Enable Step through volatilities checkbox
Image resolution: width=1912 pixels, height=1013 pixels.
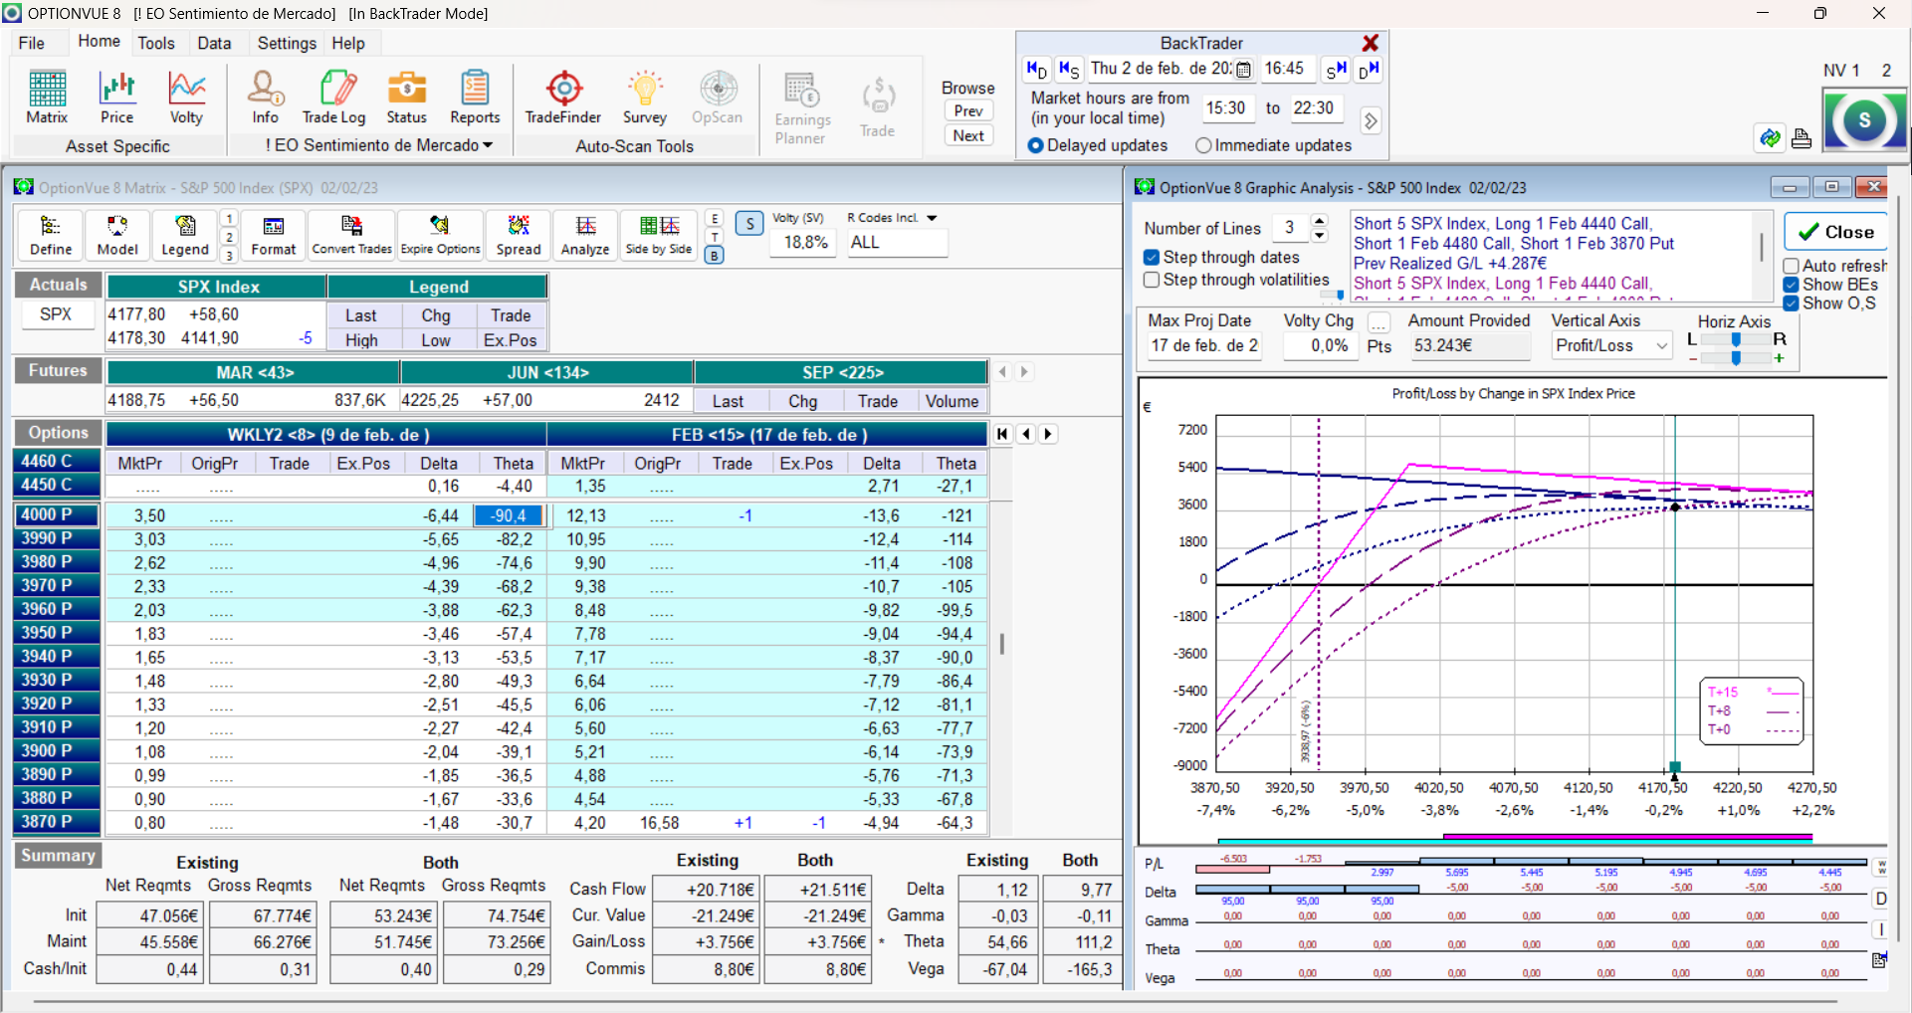(1152, 280)
